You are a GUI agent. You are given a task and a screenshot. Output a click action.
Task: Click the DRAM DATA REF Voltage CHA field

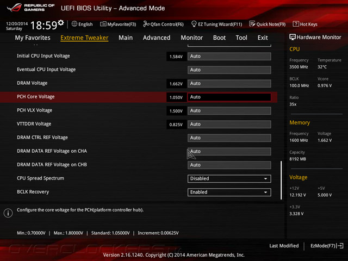(x=229, y=152)
